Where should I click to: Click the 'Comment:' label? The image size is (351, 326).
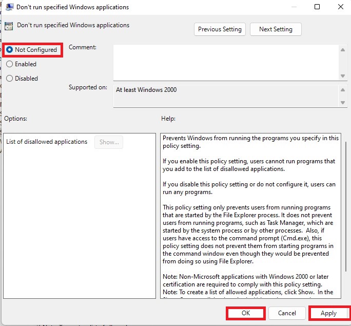pyautogui.click(x=83, y=47)
